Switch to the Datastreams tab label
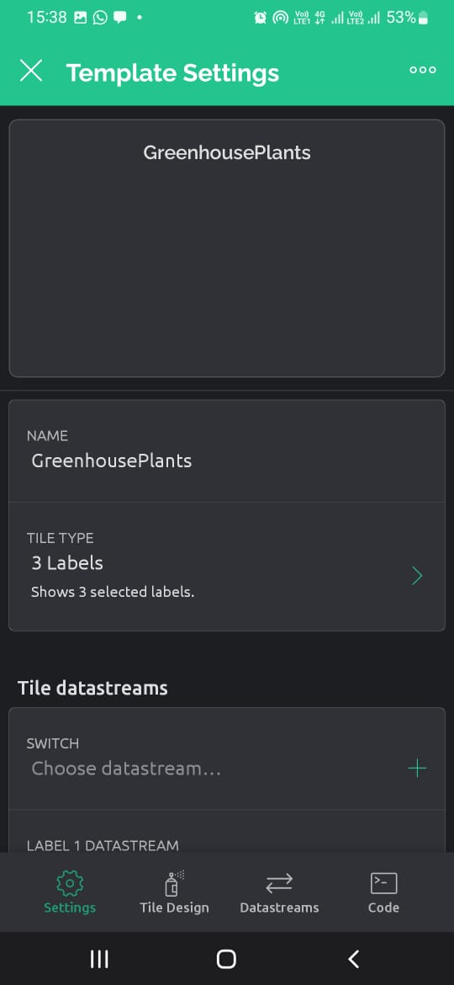454x985 pixels. coord(279,908)
